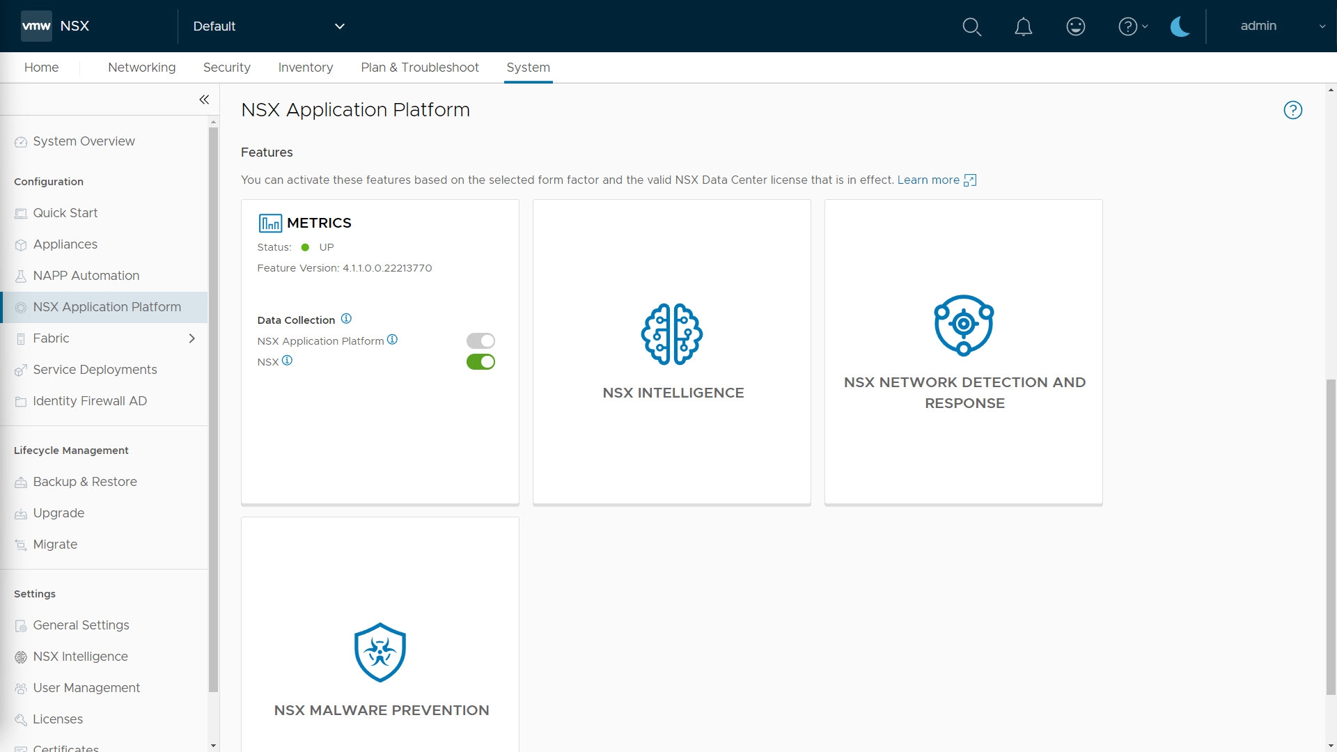Open the notifications bell

pos(1023,26)
